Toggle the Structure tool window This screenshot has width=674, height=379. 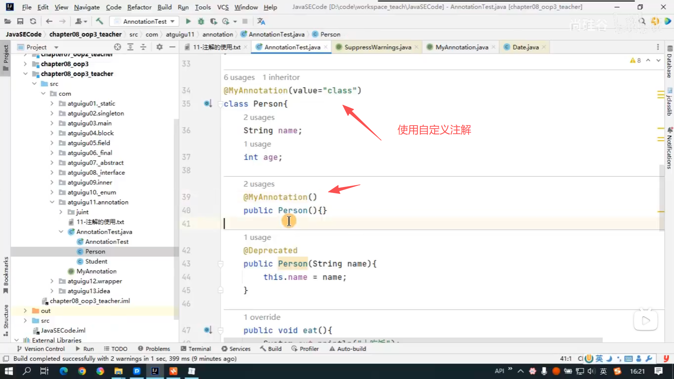(x=6, y=319)
